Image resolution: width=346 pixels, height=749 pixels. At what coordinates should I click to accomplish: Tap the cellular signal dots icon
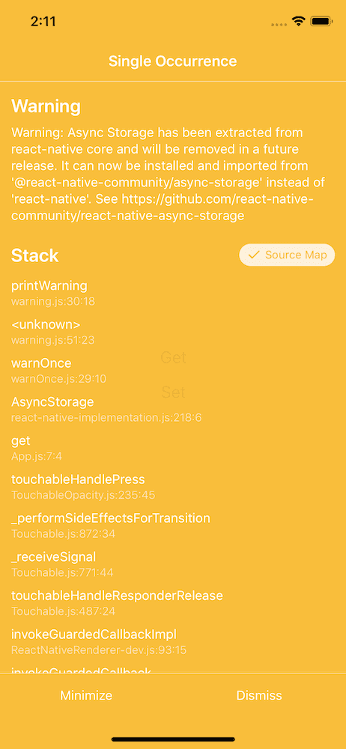click(x=279, y=24)
